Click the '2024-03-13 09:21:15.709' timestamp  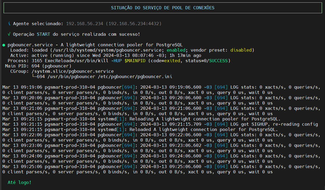(171, 124)
